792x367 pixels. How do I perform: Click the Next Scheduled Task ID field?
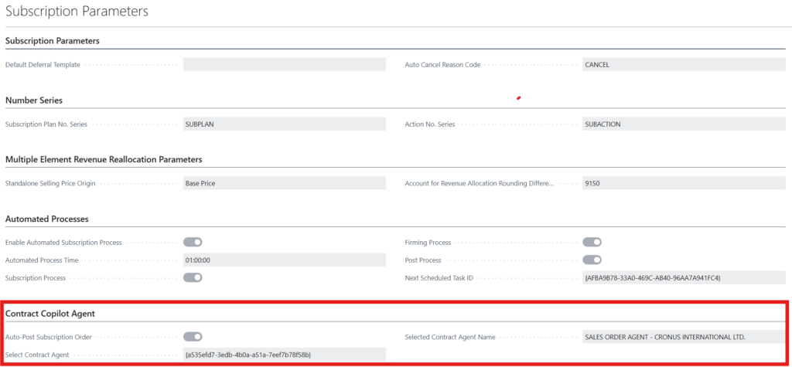click(684, 277)
